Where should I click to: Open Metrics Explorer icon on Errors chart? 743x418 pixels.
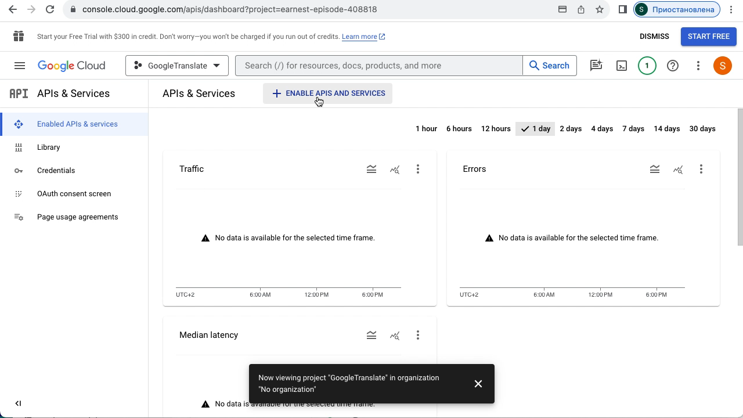(x=678, y=170)
